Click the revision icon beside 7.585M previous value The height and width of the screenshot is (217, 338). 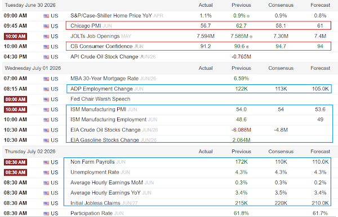[251, 37]
